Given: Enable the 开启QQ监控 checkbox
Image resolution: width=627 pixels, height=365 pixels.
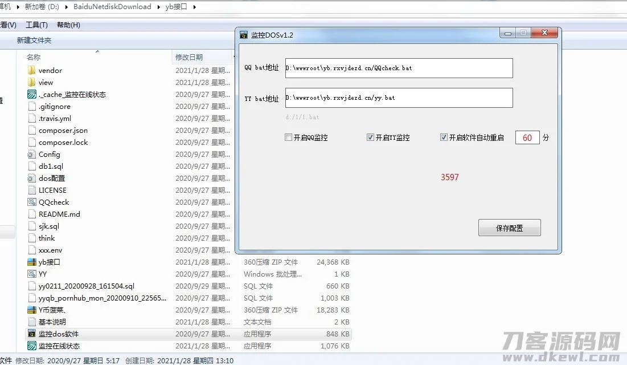Looking at the screenshot, I should (288, 137).
